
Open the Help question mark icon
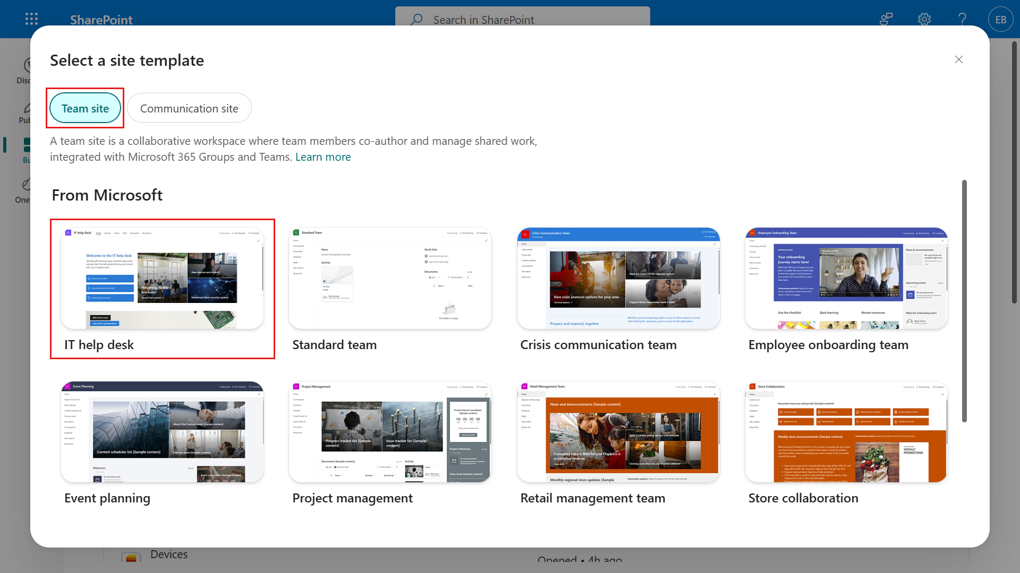962,19
